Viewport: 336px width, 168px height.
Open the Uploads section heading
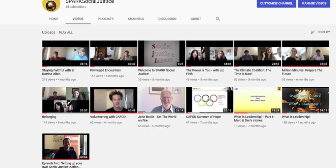[48, 32]
